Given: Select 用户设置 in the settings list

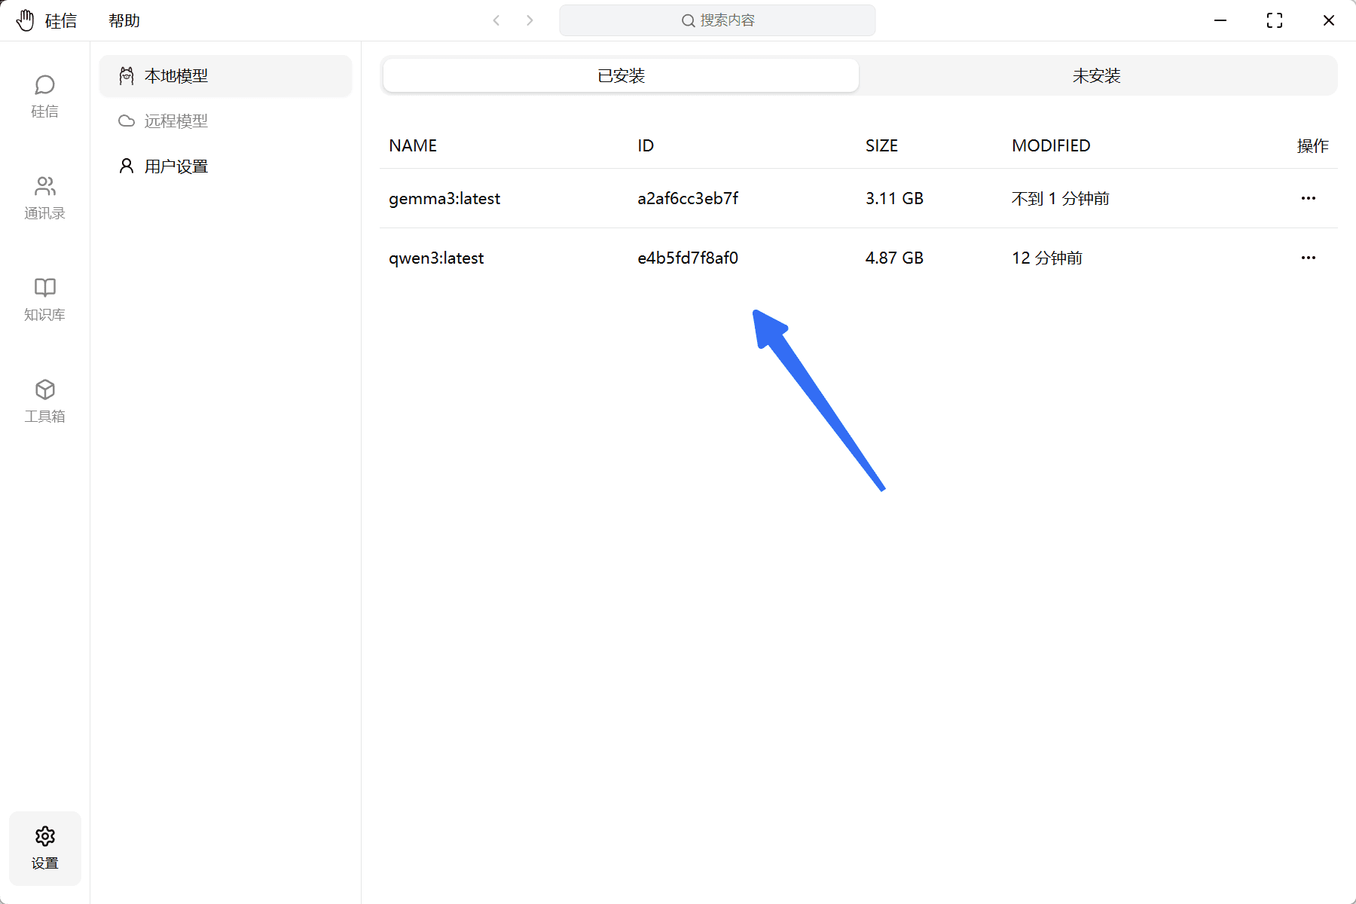Looking at the screenshot, I should click(x=225, y=166).
